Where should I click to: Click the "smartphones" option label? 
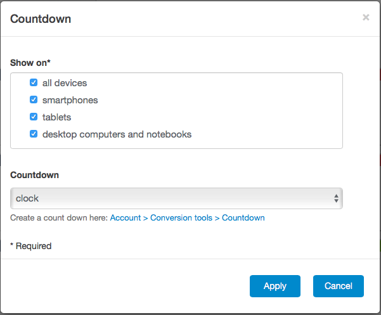point(70,100)
